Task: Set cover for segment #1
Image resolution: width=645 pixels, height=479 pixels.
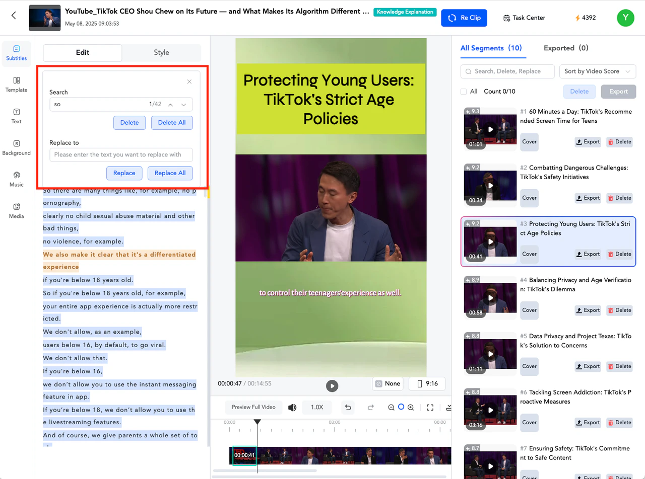Action: pyautogui.click(x=530, y=142)
